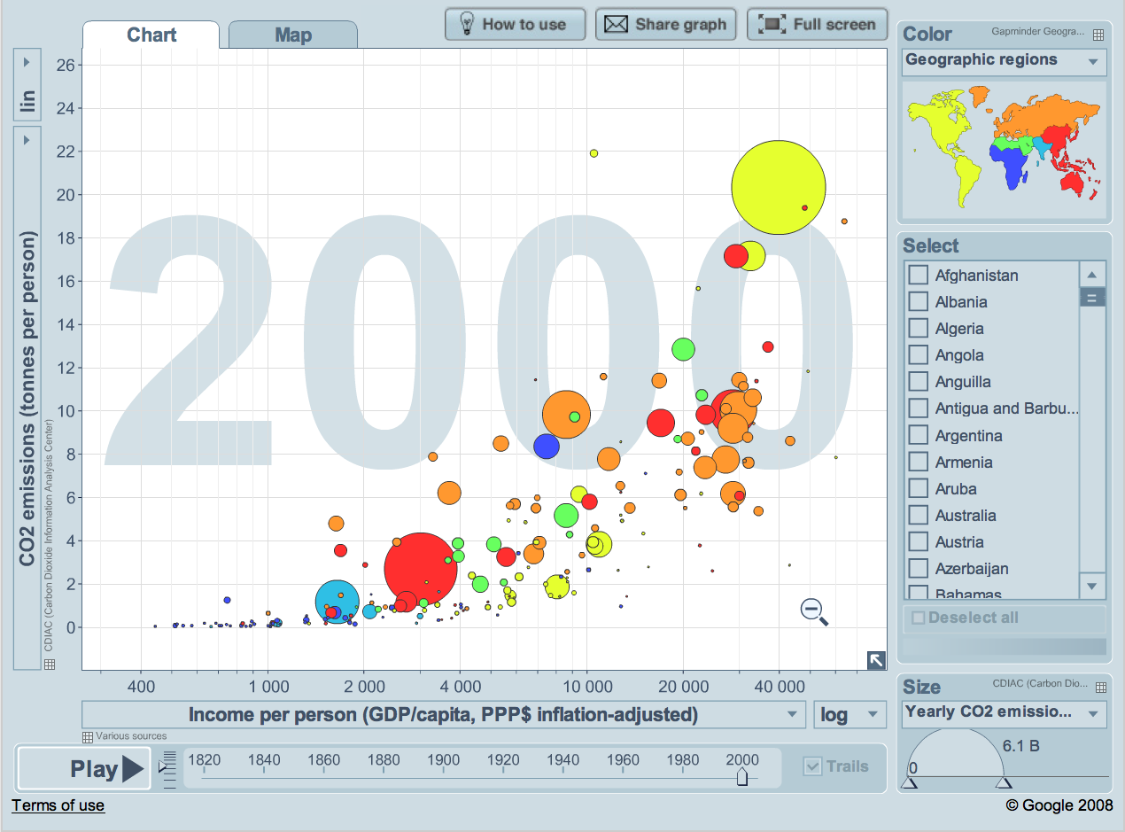
Task: Click the y-axis data source grid icon
Action: point(50,664)
